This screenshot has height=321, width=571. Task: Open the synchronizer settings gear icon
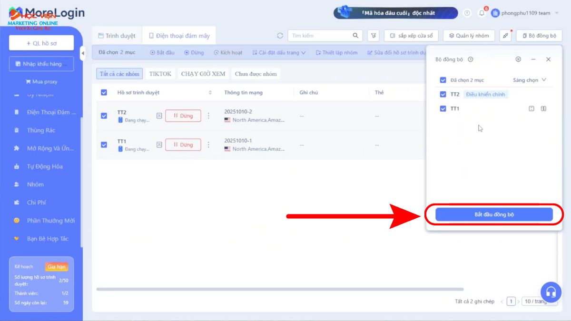[518, 59]
